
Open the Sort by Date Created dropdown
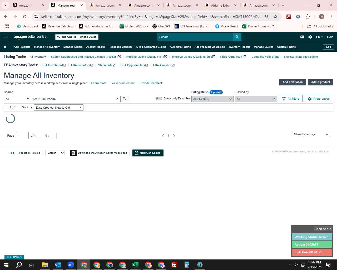click(x=59, y=108)
